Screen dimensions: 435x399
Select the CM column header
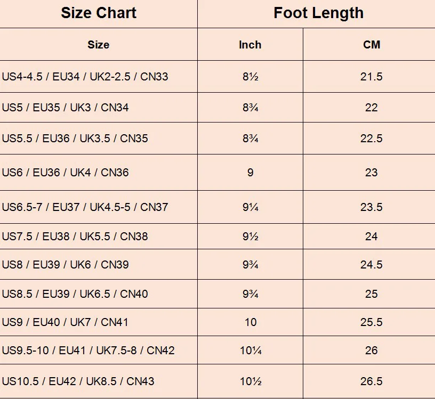pyautogui.click(x=369, y=44)
